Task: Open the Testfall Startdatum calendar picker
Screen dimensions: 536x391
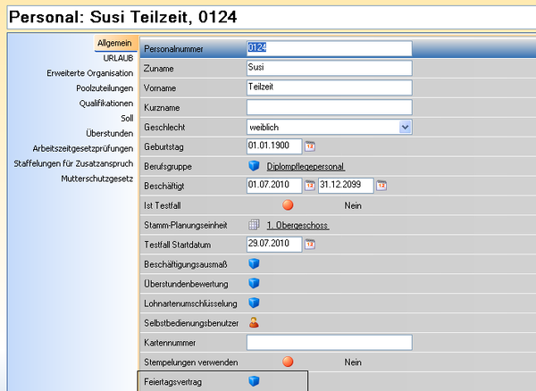Action: pyautogui.click(x=310, y=245)
